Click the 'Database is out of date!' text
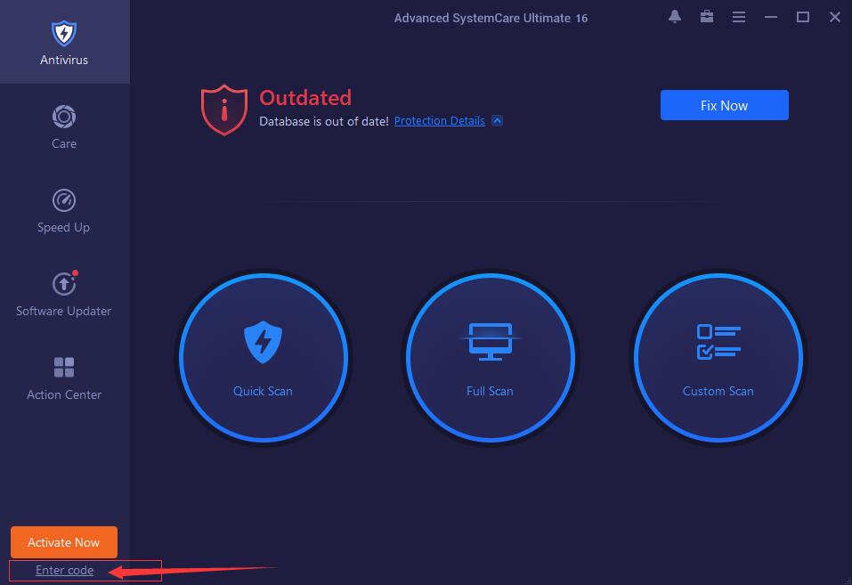Viewport: 852px width, 585px height. pyautogui.click(x=324, y=121)
